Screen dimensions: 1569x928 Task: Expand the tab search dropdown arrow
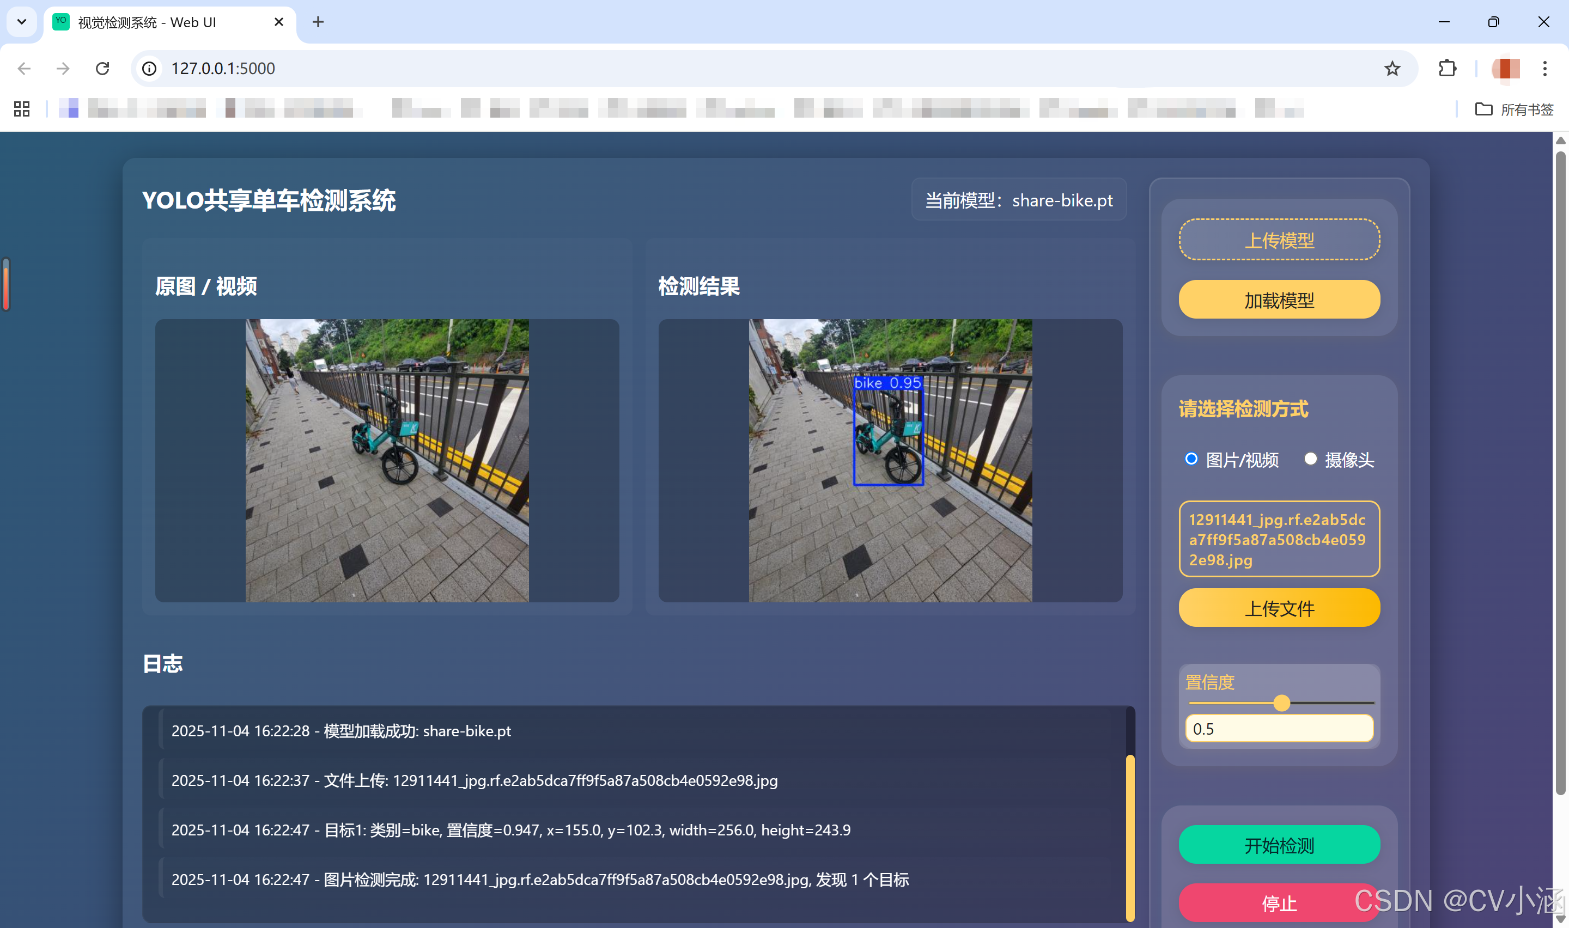click(x=22, y=22)
